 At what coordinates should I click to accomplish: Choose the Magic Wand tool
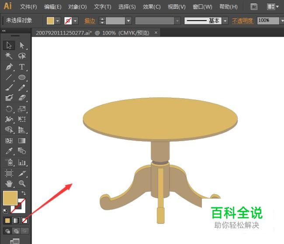pyautogui.click(x=9, y=56)
